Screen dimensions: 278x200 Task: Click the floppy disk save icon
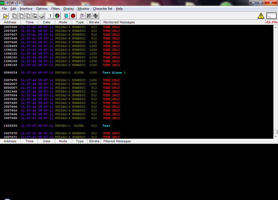(35, 16)
